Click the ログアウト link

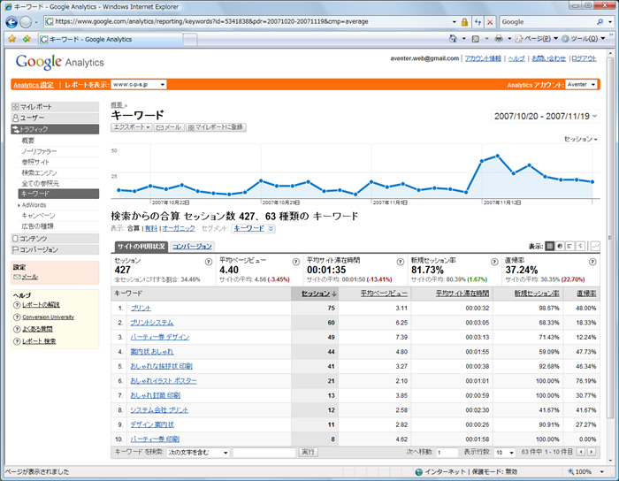pos(584,58)
